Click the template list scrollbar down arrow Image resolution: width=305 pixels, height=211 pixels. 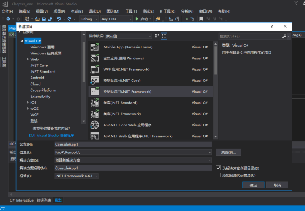[x=215, y=136]
